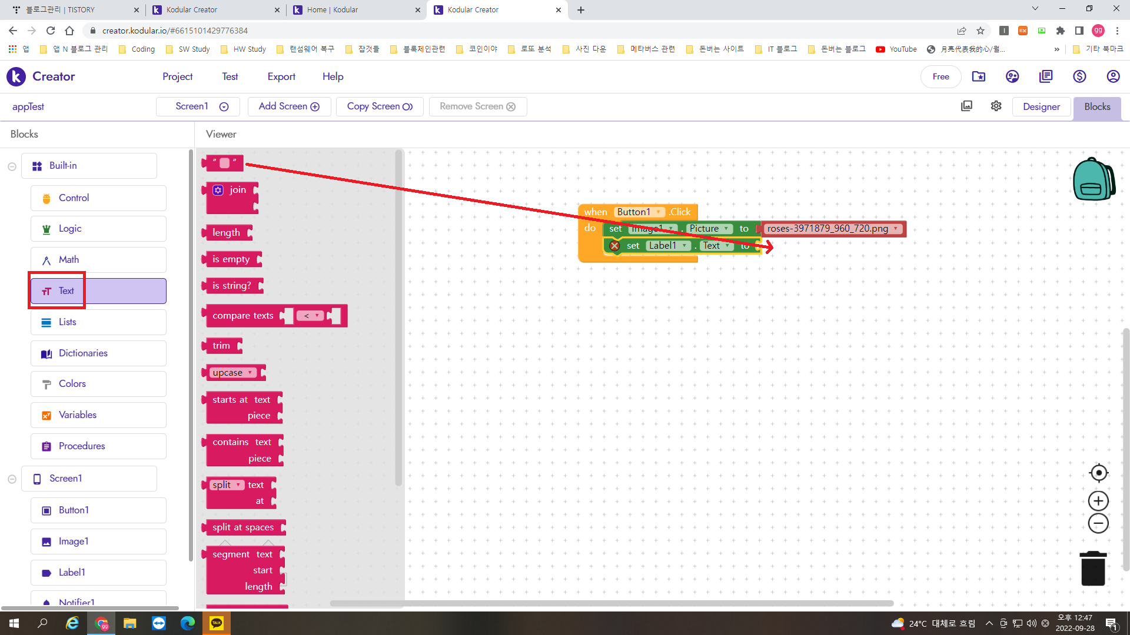This screenshot has width=1130, height=635.
Task: Click the account profile icon
Action: coord(1113,76)
